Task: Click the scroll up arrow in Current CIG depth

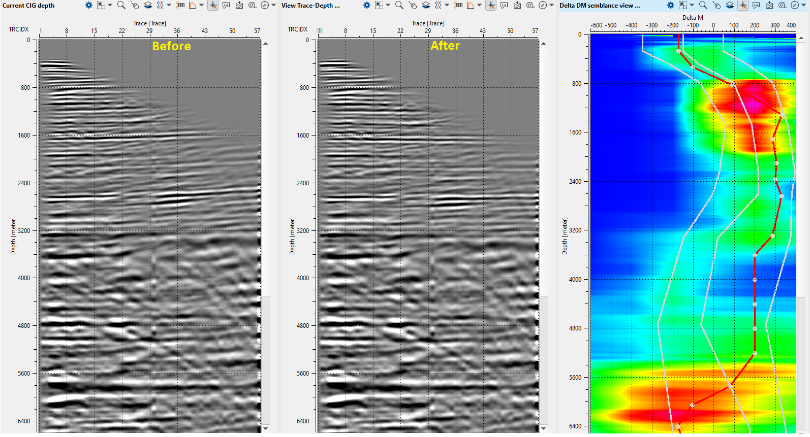Action: [x=266, y=44]
